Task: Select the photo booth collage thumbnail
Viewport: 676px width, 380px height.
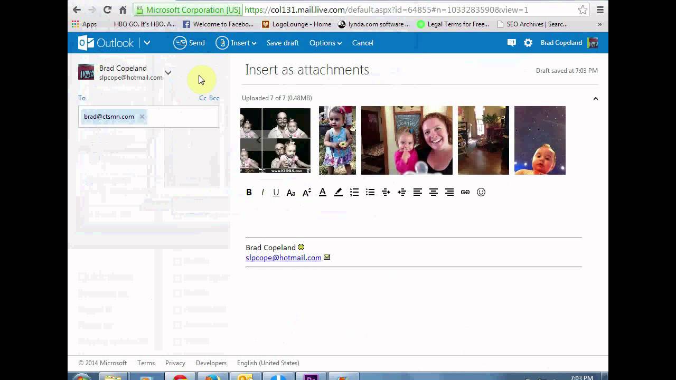Action: click(275, 140)
